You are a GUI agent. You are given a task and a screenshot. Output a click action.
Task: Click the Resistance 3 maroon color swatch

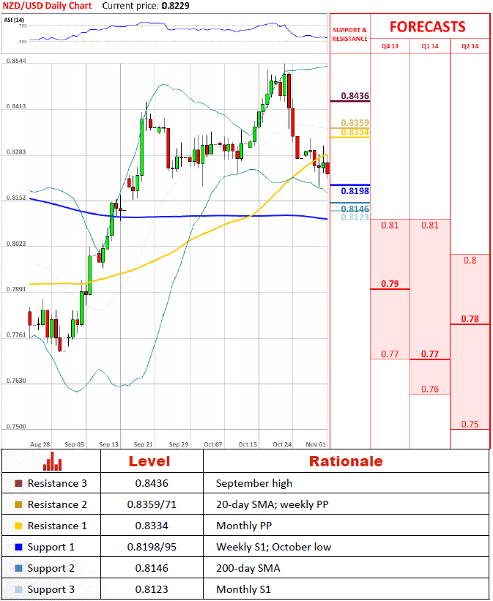[x=18, y=483]
